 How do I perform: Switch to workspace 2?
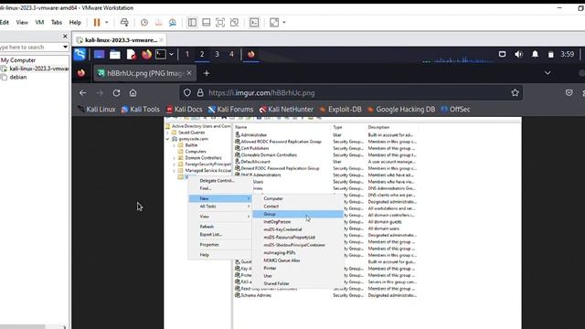(x=202, y=55)
